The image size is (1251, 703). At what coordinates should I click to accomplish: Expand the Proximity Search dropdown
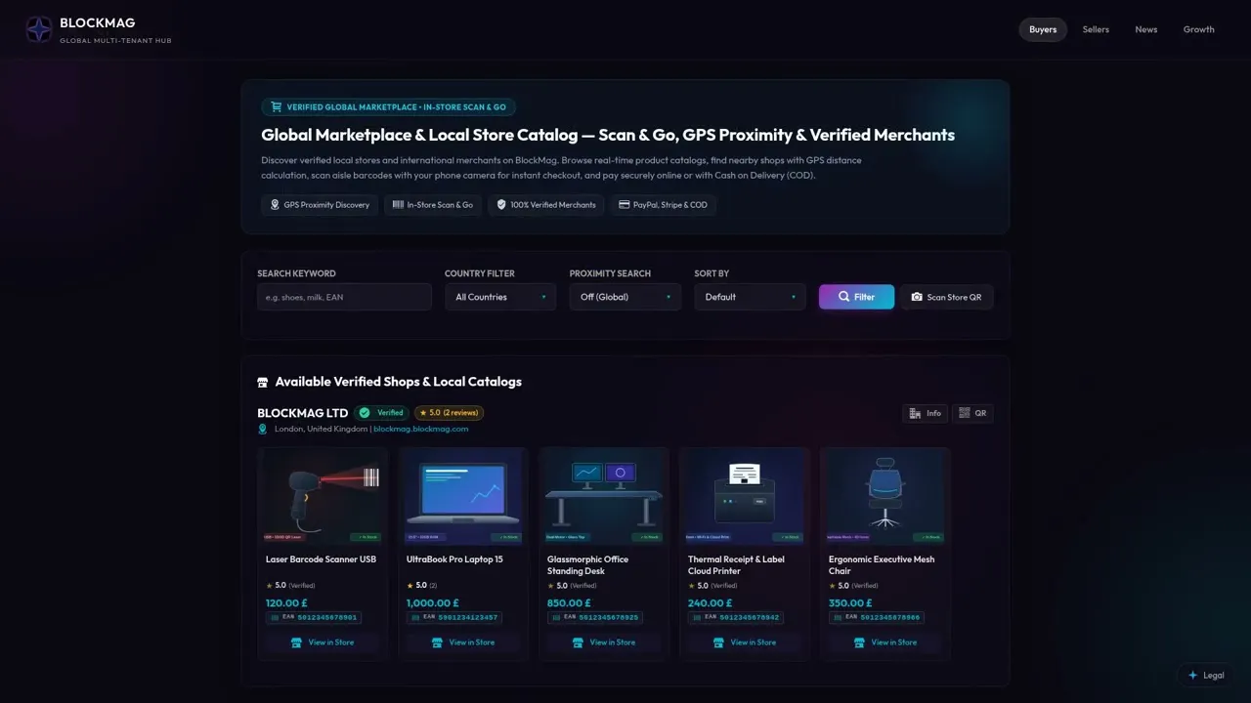pyautogui.click(x=625, y=297)
